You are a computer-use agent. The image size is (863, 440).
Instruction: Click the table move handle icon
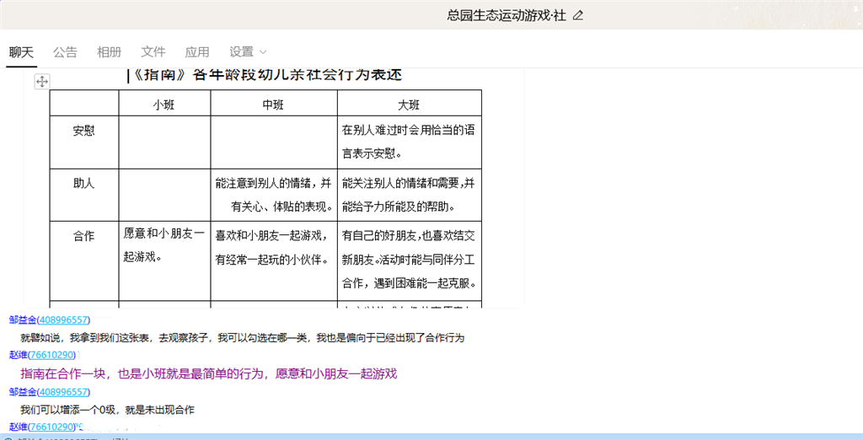point(41,81)
